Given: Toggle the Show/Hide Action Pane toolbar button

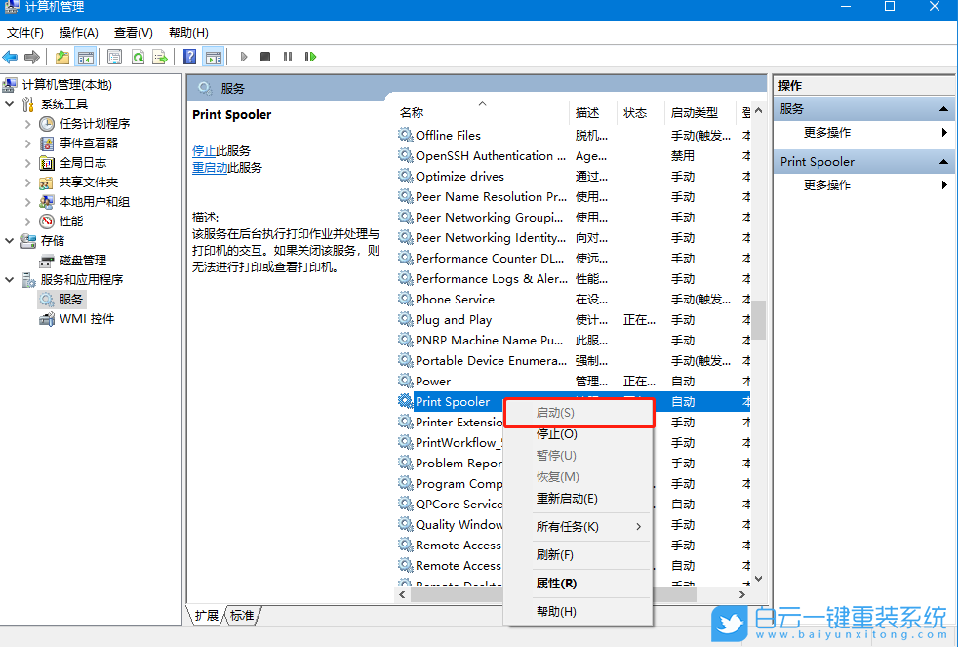Looking at the screenshot, I should [x=213, y=57].
